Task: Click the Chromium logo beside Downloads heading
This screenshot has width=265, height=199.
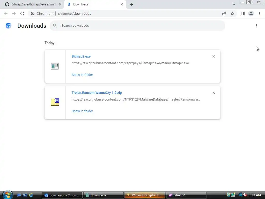Action: pos(9,26)
